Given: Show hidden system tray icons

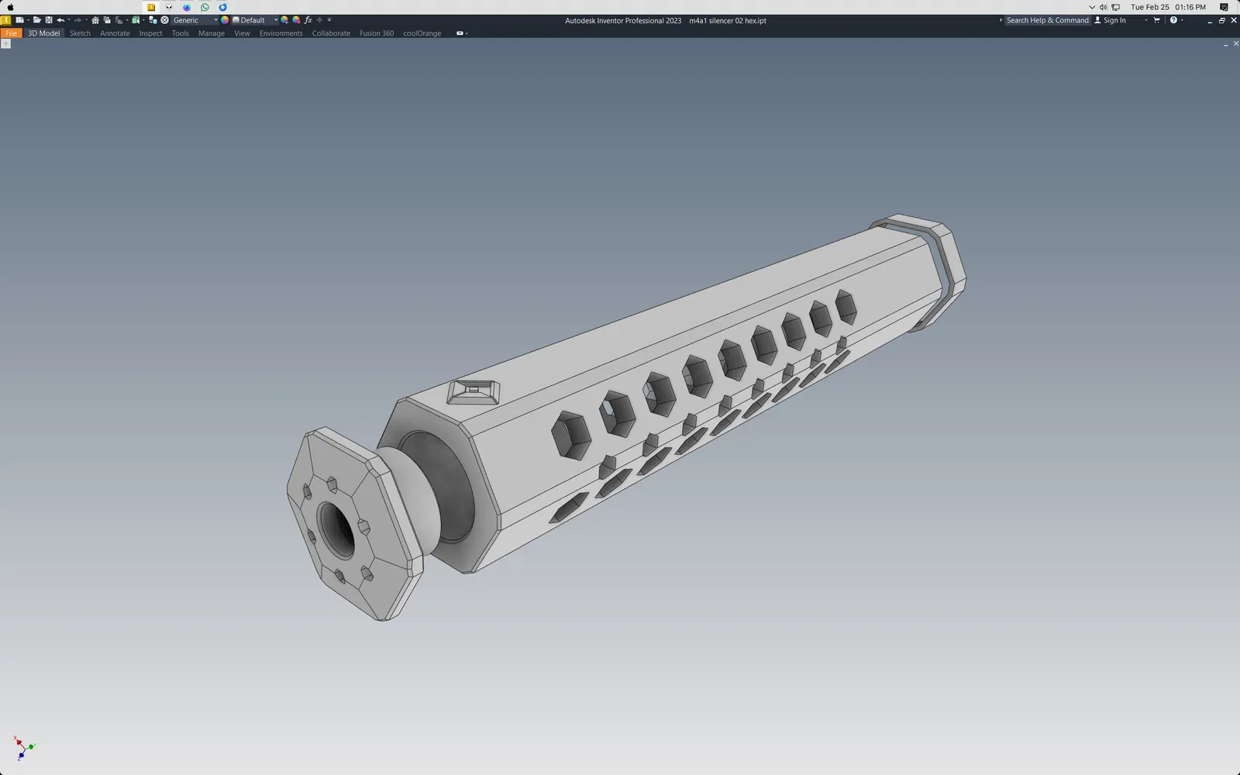Looking at the screenshot, I should [1092, 7].
